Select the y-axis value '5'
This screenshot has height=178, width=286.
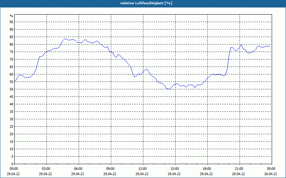tap(13, 157)
